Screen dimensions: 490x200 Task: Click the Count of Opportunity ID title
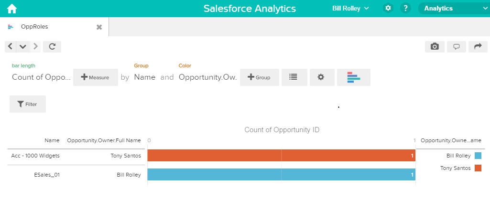coord(282,129)
